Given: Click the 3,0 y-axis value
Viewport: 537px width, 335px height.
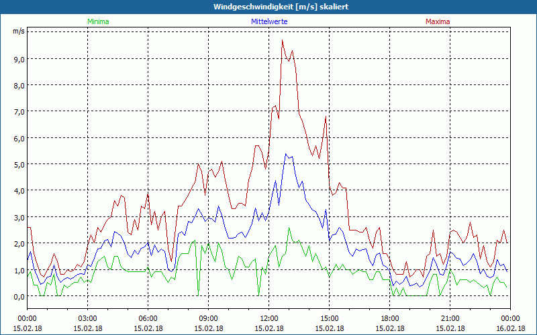Looking at the screenshot, I should pyautogui.click(x=19, y=217).
